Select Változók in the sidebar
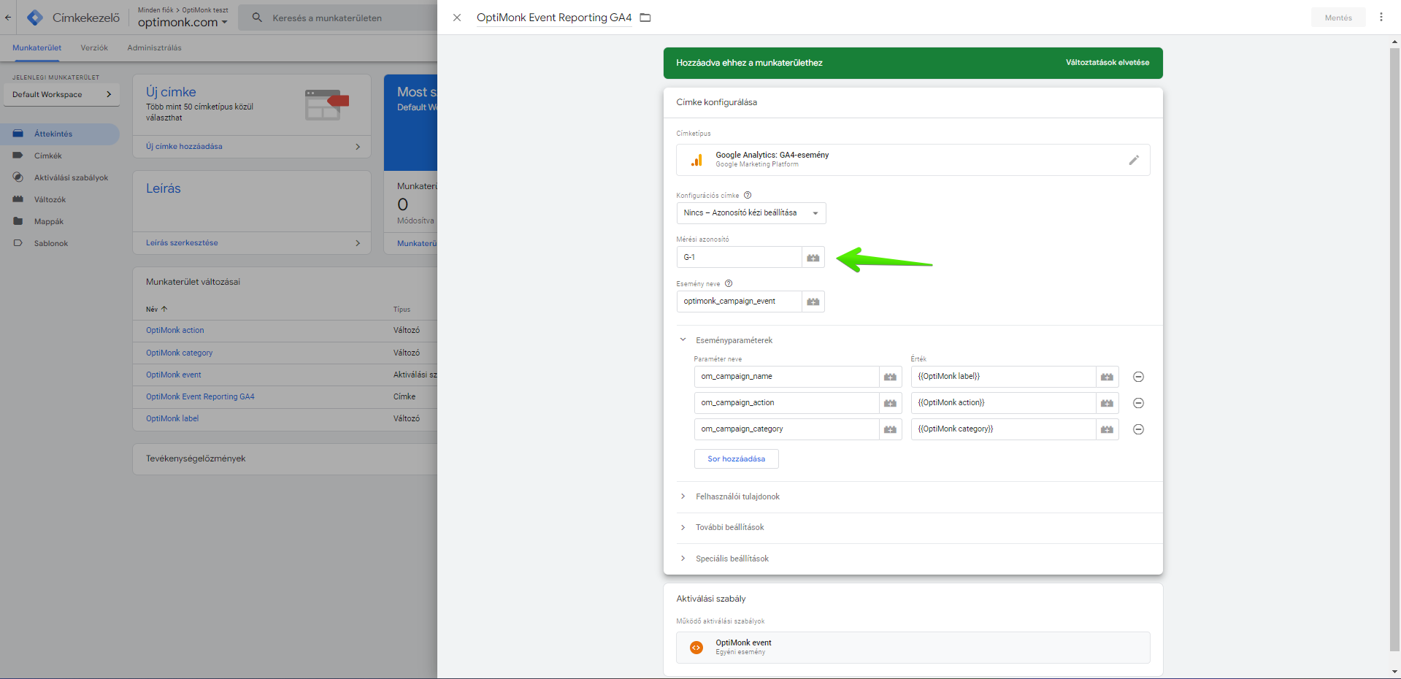The height and width of the screenshot is (679, 1401). (x=60, y=200)
